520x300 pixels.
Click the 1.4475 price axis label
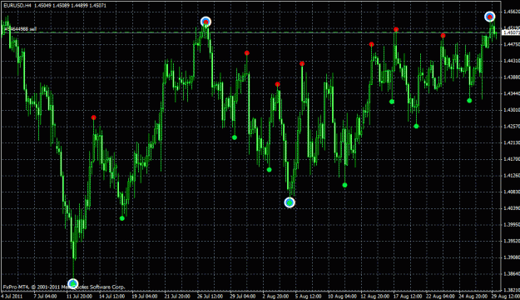pos(512,44)
